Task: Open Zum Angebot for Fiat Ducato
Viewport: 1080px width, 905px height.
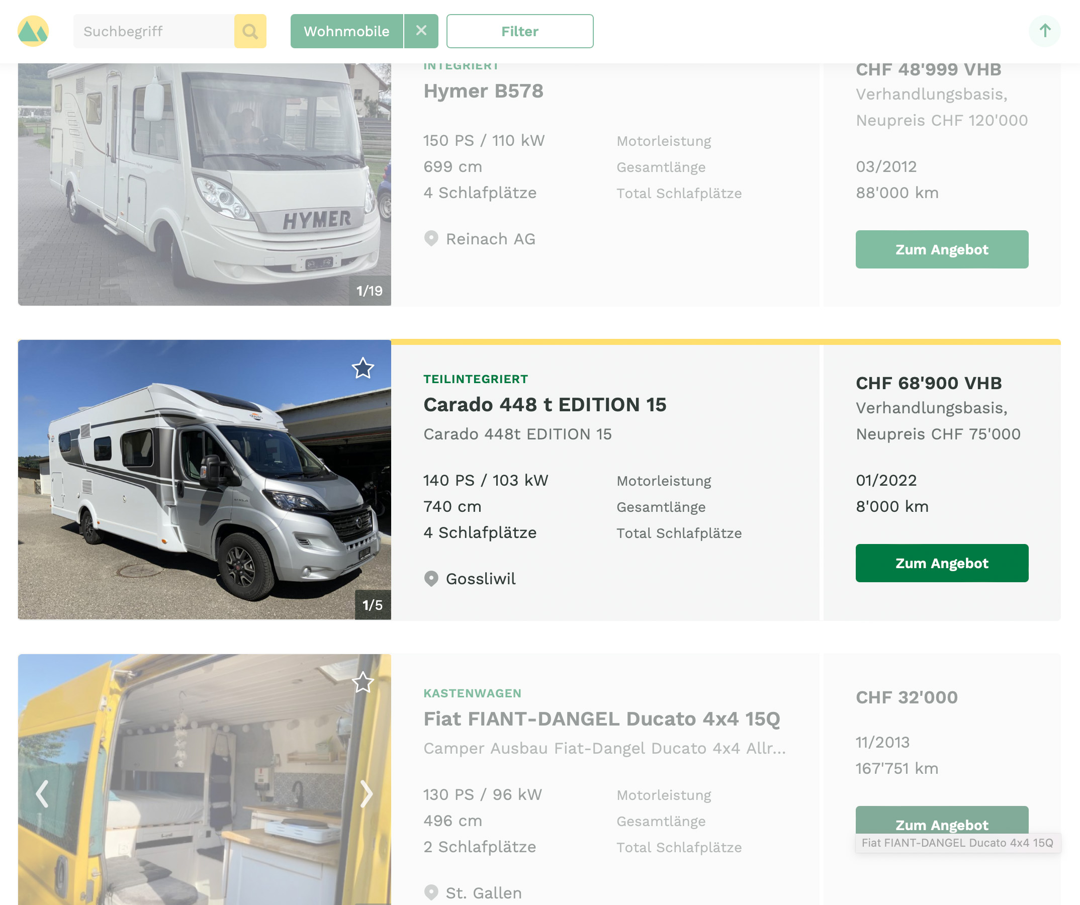Action: 942,821
